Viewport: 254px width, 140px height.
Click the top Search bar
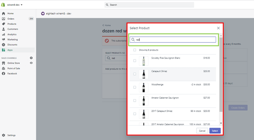(x=149, y=5)
